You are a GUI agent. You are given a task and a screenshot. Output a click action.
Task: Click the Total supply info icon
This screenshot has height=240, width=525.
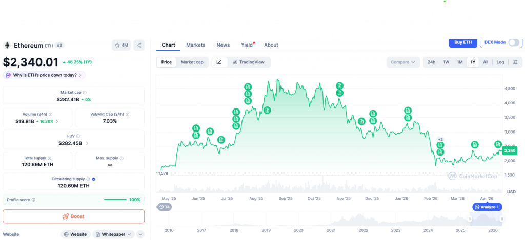tap(49, 158)
